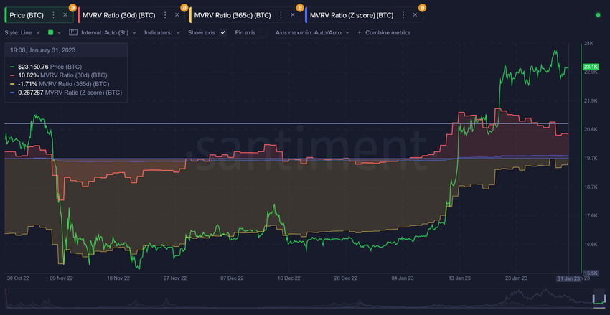Open Axis max/min: Auto/Auto dropdown

pos(312,33)
